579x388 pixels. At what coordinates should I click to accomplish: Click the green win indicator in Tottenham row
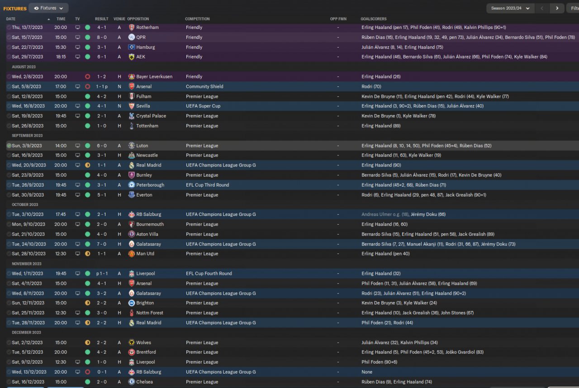coord(87,126)
